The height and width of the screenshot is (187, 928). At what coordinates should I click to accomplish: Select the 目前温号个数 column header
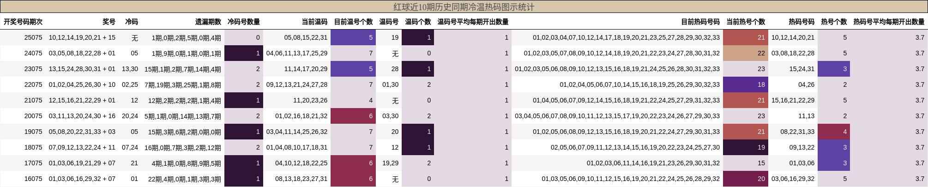(353, 22)
